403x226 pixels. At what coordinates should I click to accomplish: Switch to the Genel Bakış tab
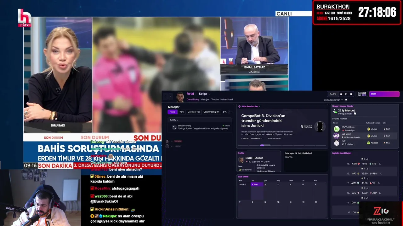point(193,100)
